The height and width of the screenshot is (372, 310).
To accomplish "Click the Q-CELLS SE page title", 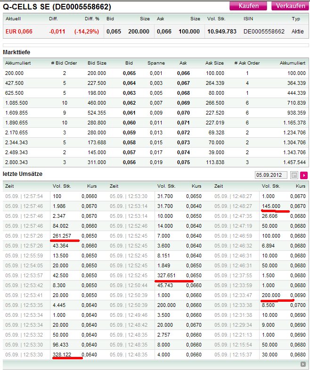I will pos(57,6).
